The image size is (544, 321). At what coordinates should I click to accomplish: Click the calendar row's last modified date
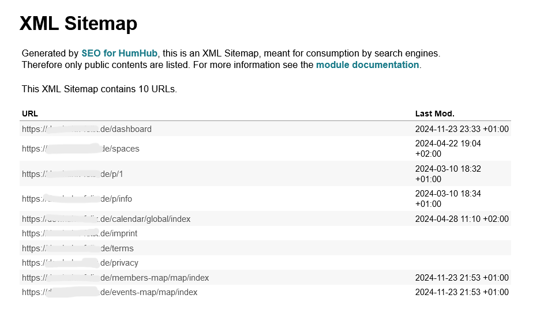(x=462, y=219)
